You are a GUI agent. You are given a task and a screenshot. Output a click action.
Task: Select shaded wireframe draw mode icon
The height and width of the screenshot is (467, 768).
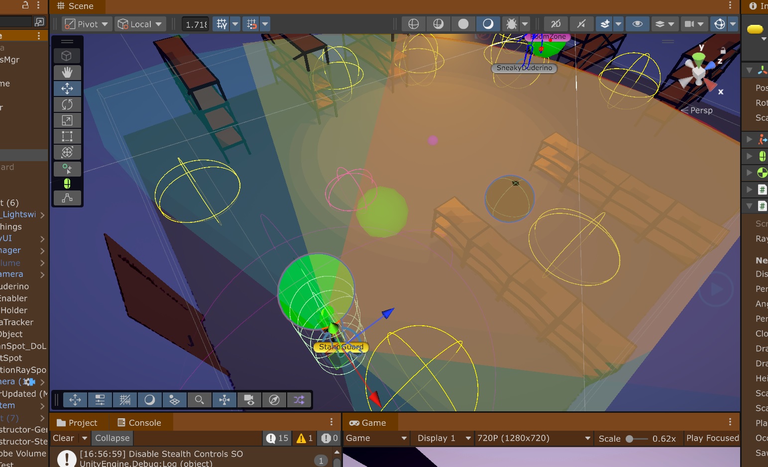pos(439,24)
